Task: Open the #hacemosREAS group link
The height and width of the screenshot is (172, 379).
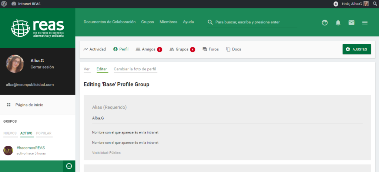Action: pyautogui.click(x=31, y=148)
